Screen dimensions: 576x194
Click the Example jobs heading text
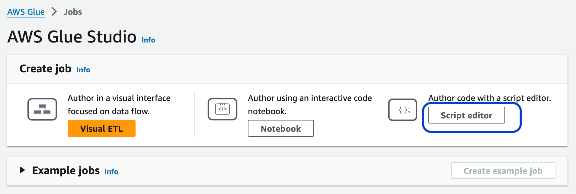(x=66, y=171)
